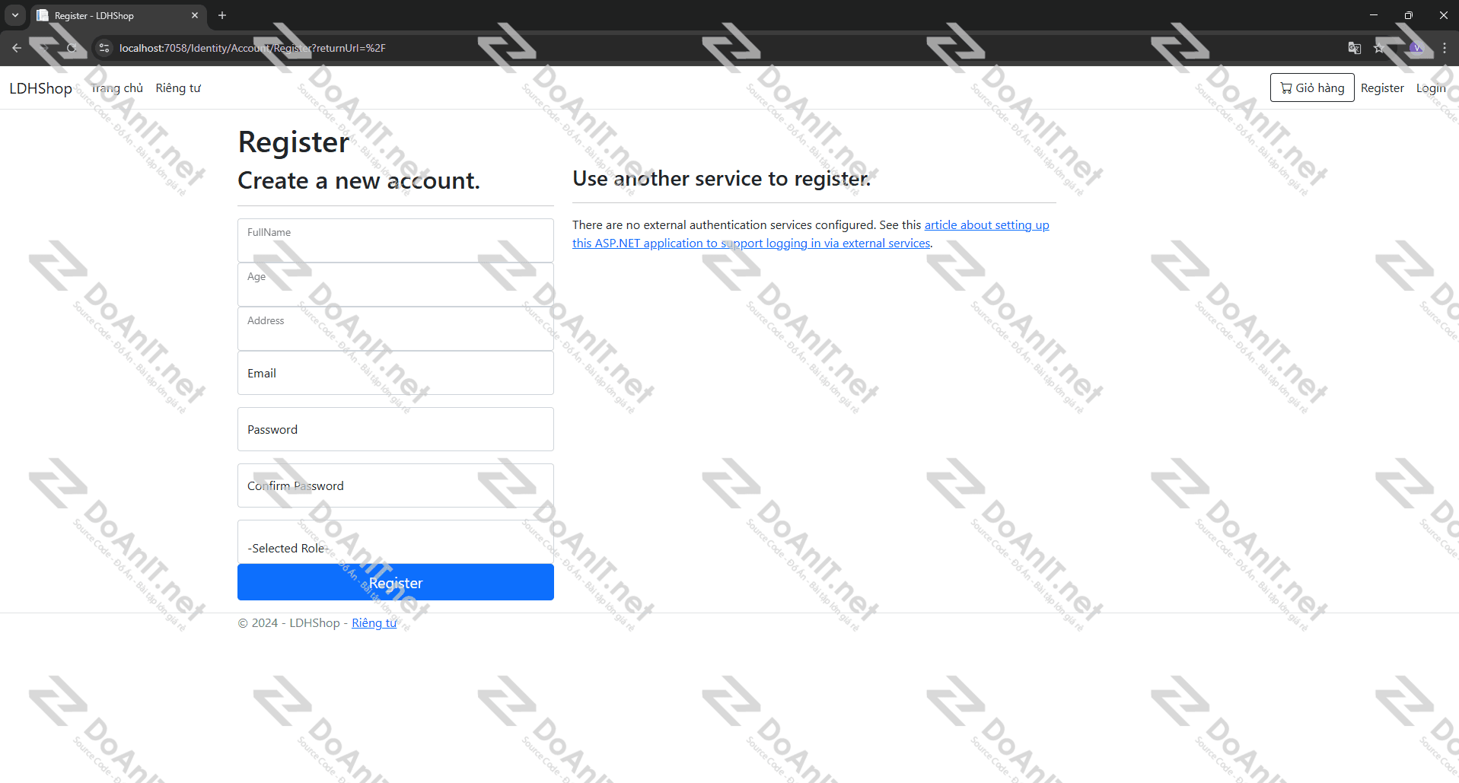1459x783 pixels.
Task: Open the -Selected Role- dropdown
Action: [396, 542]
